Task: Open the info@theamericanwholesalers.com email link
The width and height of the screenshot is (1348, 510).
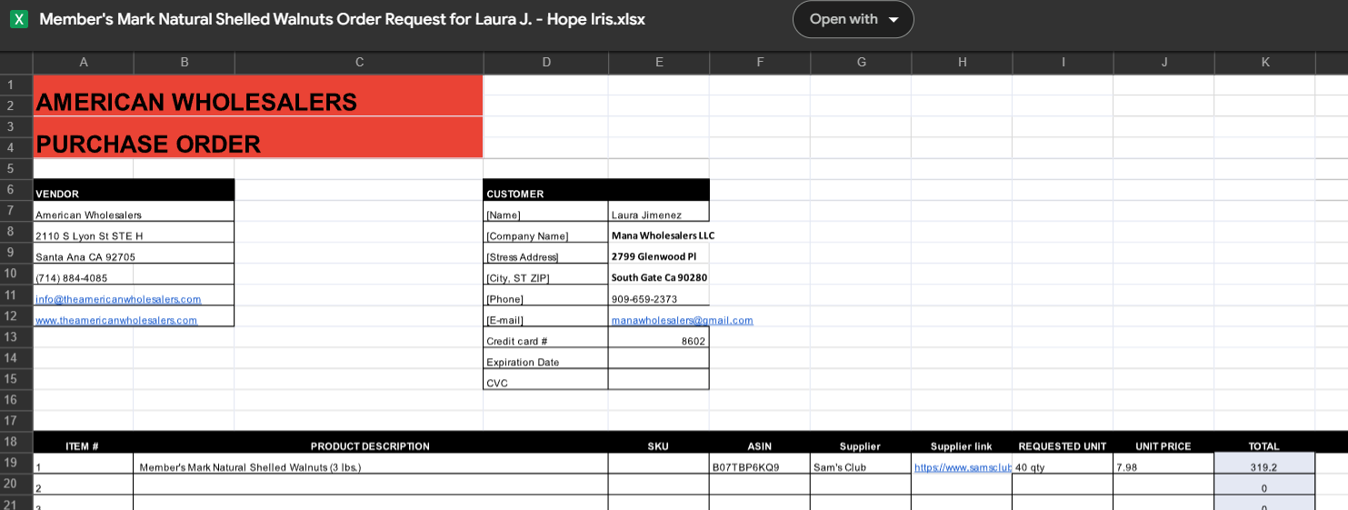Action: [118, 299]
